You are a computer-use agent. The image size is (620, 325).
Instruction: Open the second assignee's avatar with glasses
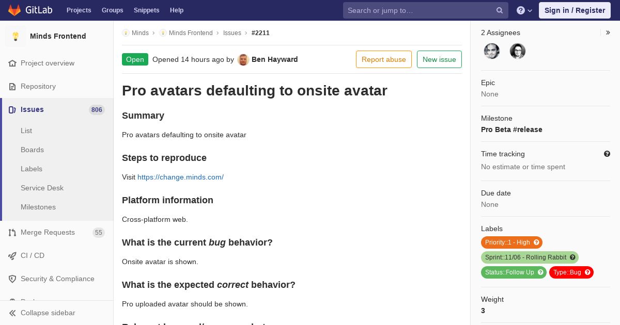coord(518,51)
